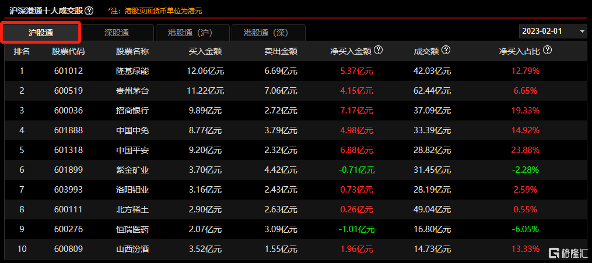Viewport: 592px width, 263px height.
Task: Click 招商银行 net buy 7.17亿元
Action: [356, 111]
